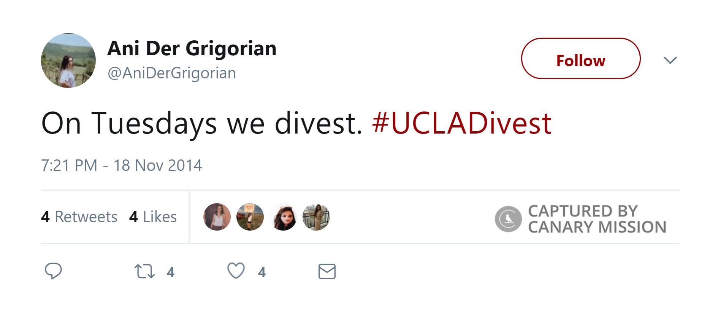Image resolution: width=718 pixels, height=312 pixels.
Task: Open the second liker avatar standing in field
Action: pyautogui.click(x=250, y=217)
